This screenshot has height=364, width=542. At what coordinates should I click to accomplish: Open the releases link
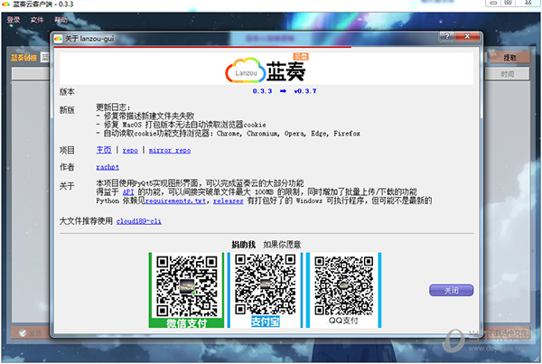[x=229, y=201]
